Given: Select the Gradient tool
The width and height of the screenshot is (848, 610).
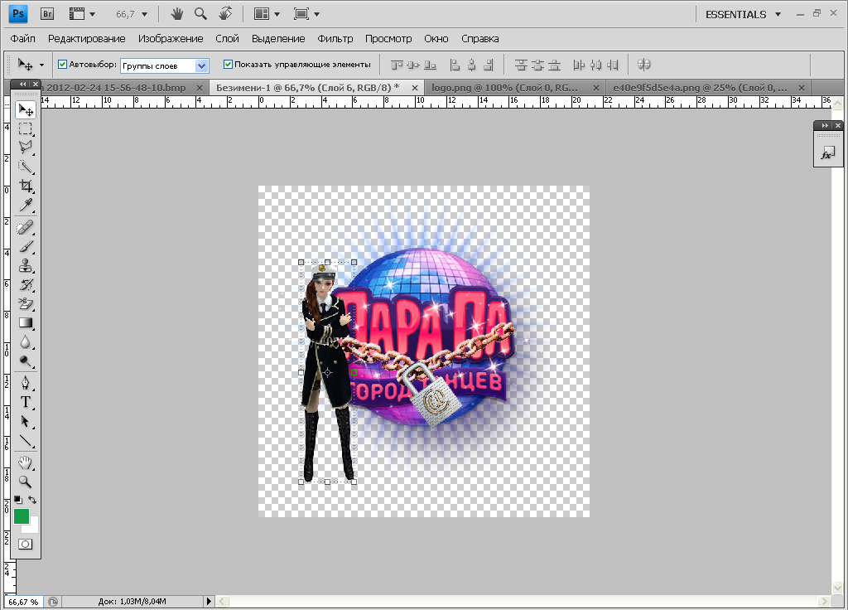Looking at the screenshot, I should tap(26, 323).
